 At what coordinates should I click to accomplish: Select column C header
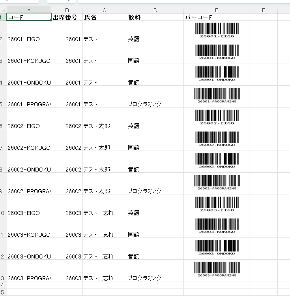[105, 10]
